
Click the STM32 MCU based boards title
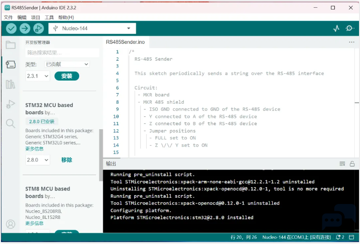click(49, 108)
